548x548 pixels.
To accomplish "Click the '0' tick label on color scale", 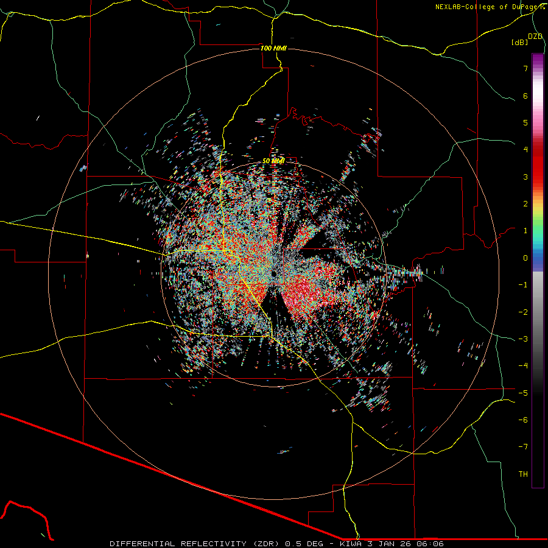I will 525,258.
